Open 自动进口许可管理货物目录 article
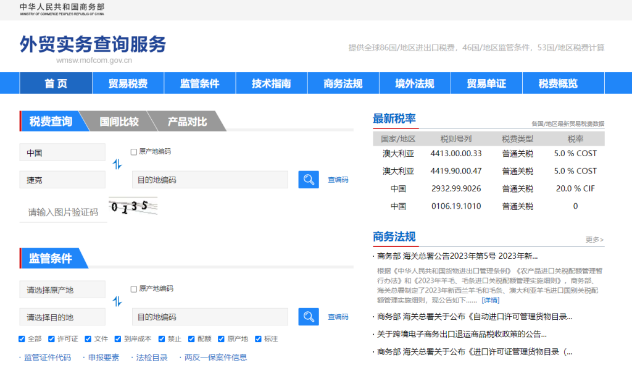Viewport: 632px width, 368px height. click(x=475, y=316)
